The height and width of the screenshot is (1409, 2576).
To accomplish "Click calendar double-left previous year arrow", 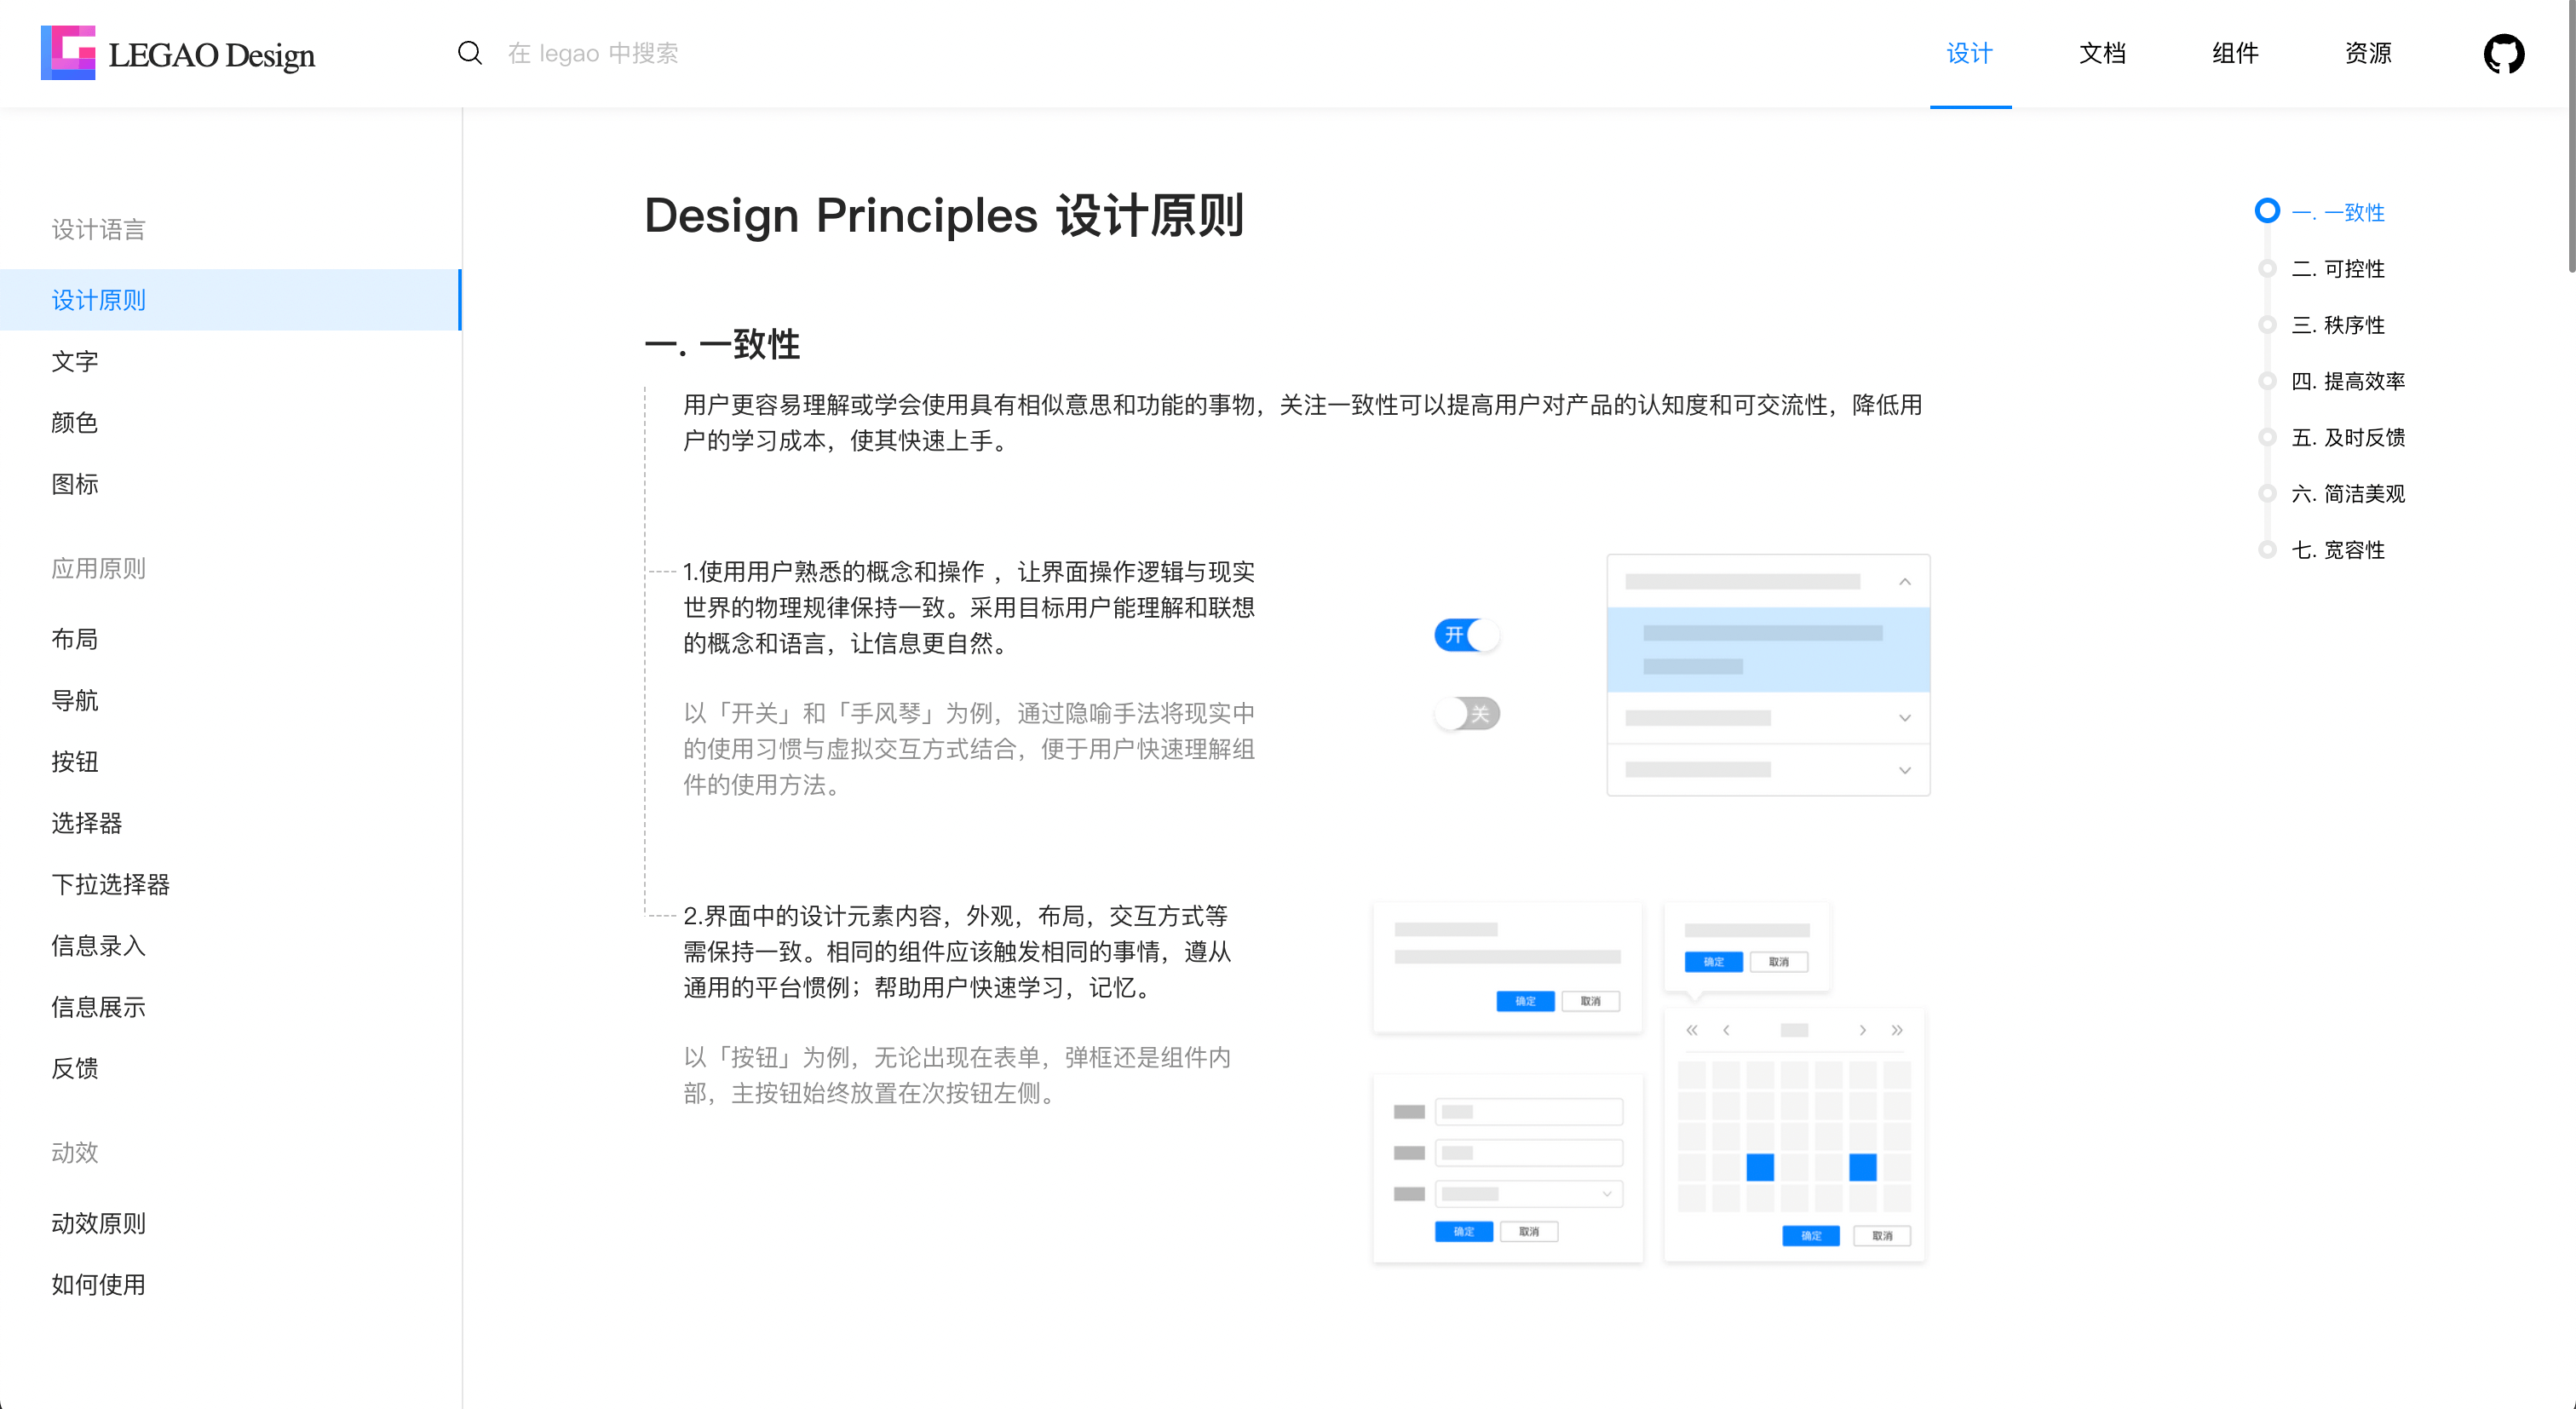I will coord(1692,1030).
